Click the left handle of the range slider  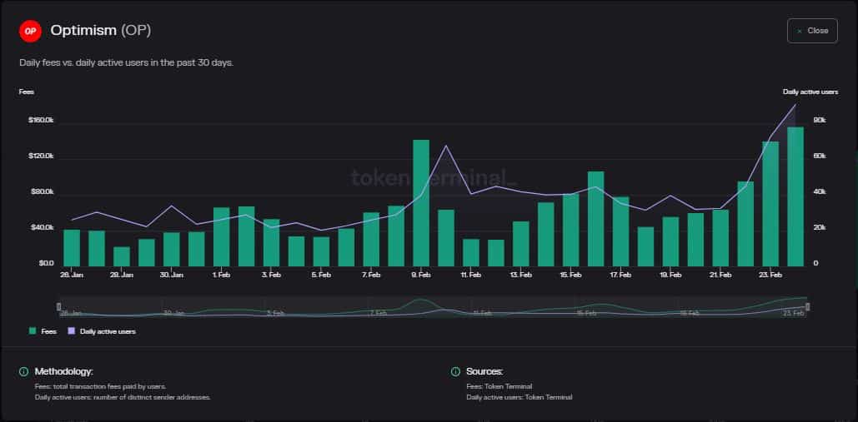58,307
